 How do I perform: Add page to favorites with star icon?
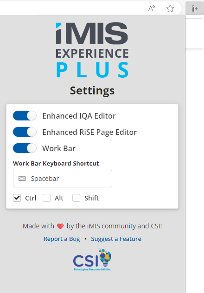tap(170, 8)
